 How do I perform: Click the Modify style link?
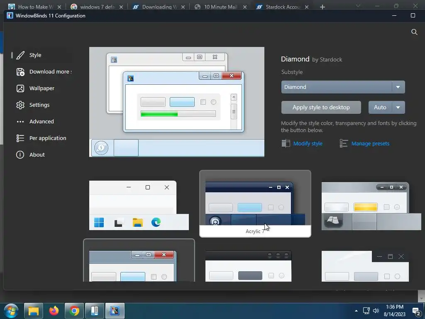click(x=308, y=143)
